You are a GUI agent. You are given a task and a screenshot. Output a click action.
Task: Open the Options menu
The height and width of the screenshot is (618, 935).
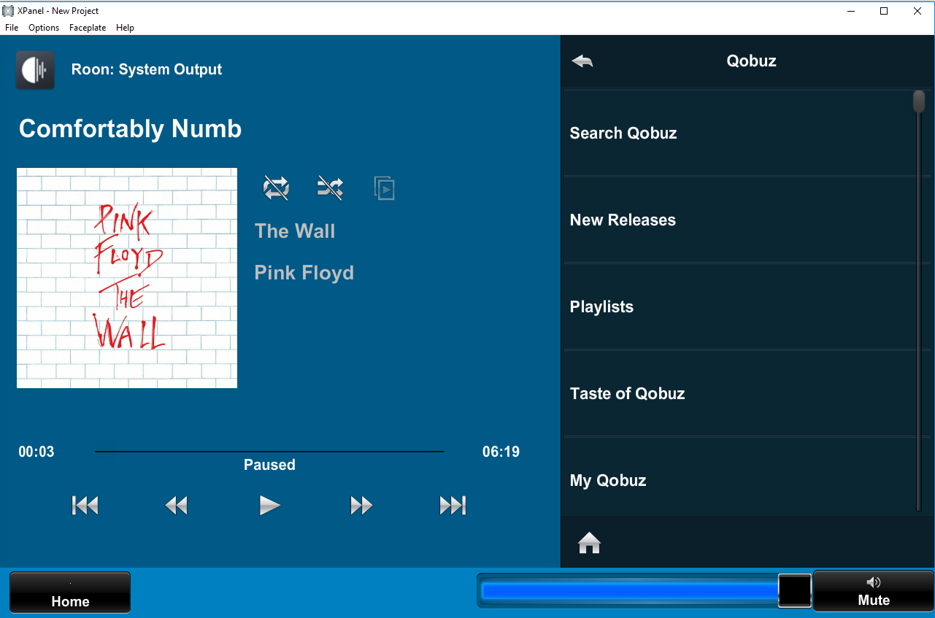tap(44, 28)
